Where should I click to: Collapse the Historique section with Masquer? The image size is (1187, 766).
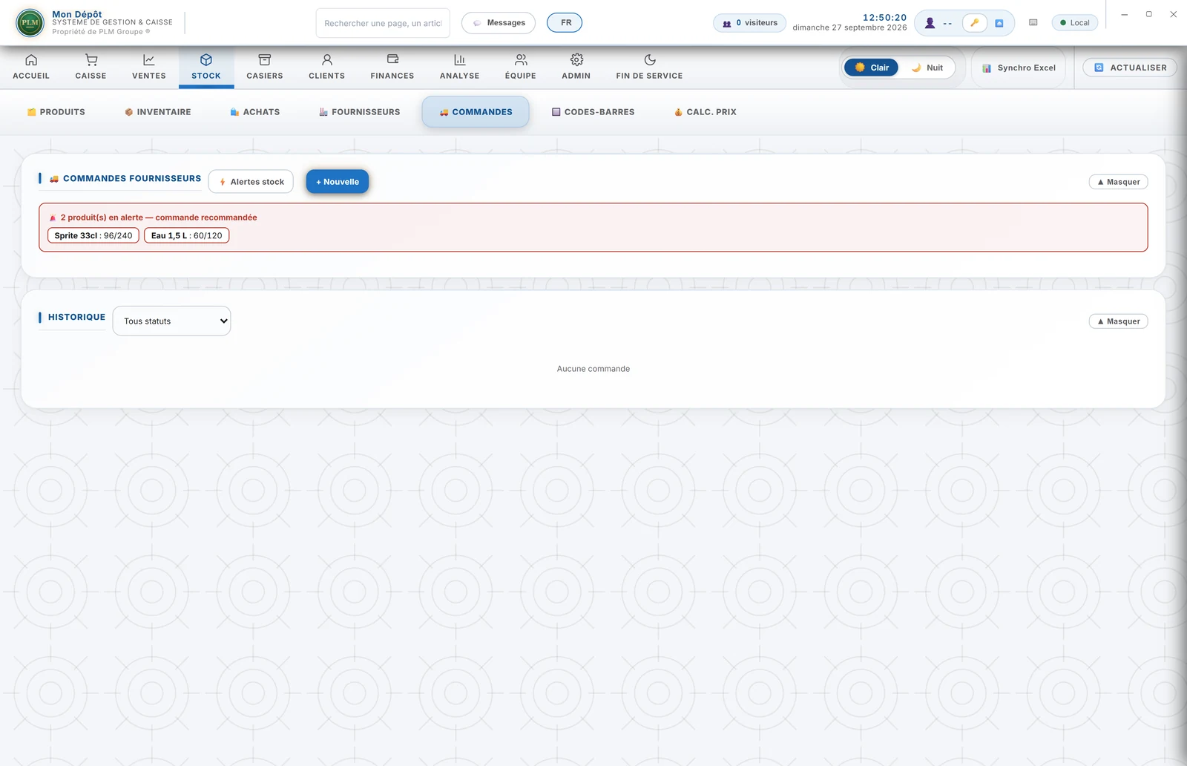coord(1118,321)
